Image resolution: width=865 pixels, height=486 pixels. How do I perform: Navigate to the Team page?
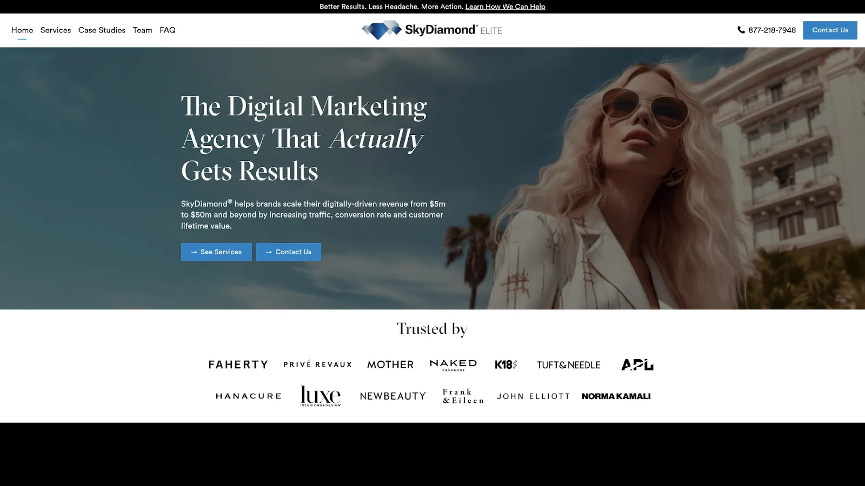click(x=142, y=30)
